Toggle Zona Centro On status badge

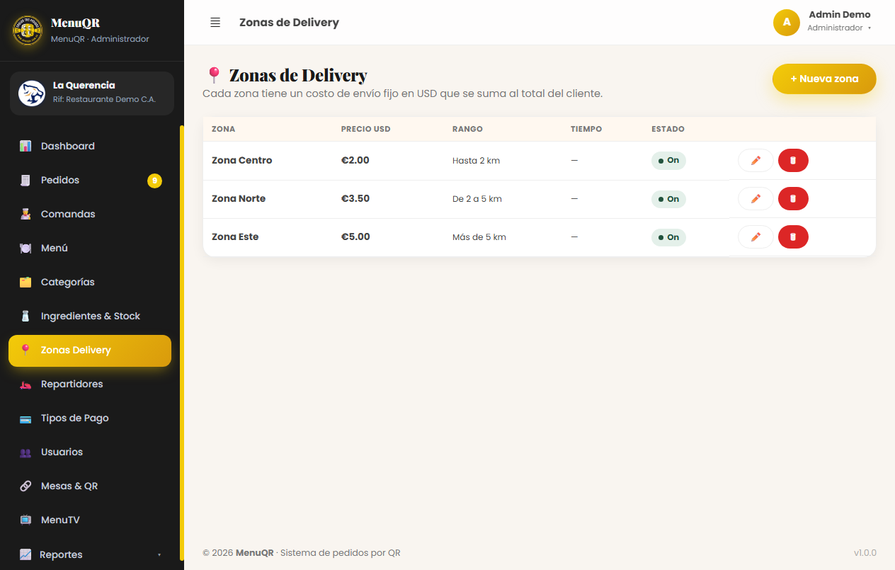(x=668, y=161)
